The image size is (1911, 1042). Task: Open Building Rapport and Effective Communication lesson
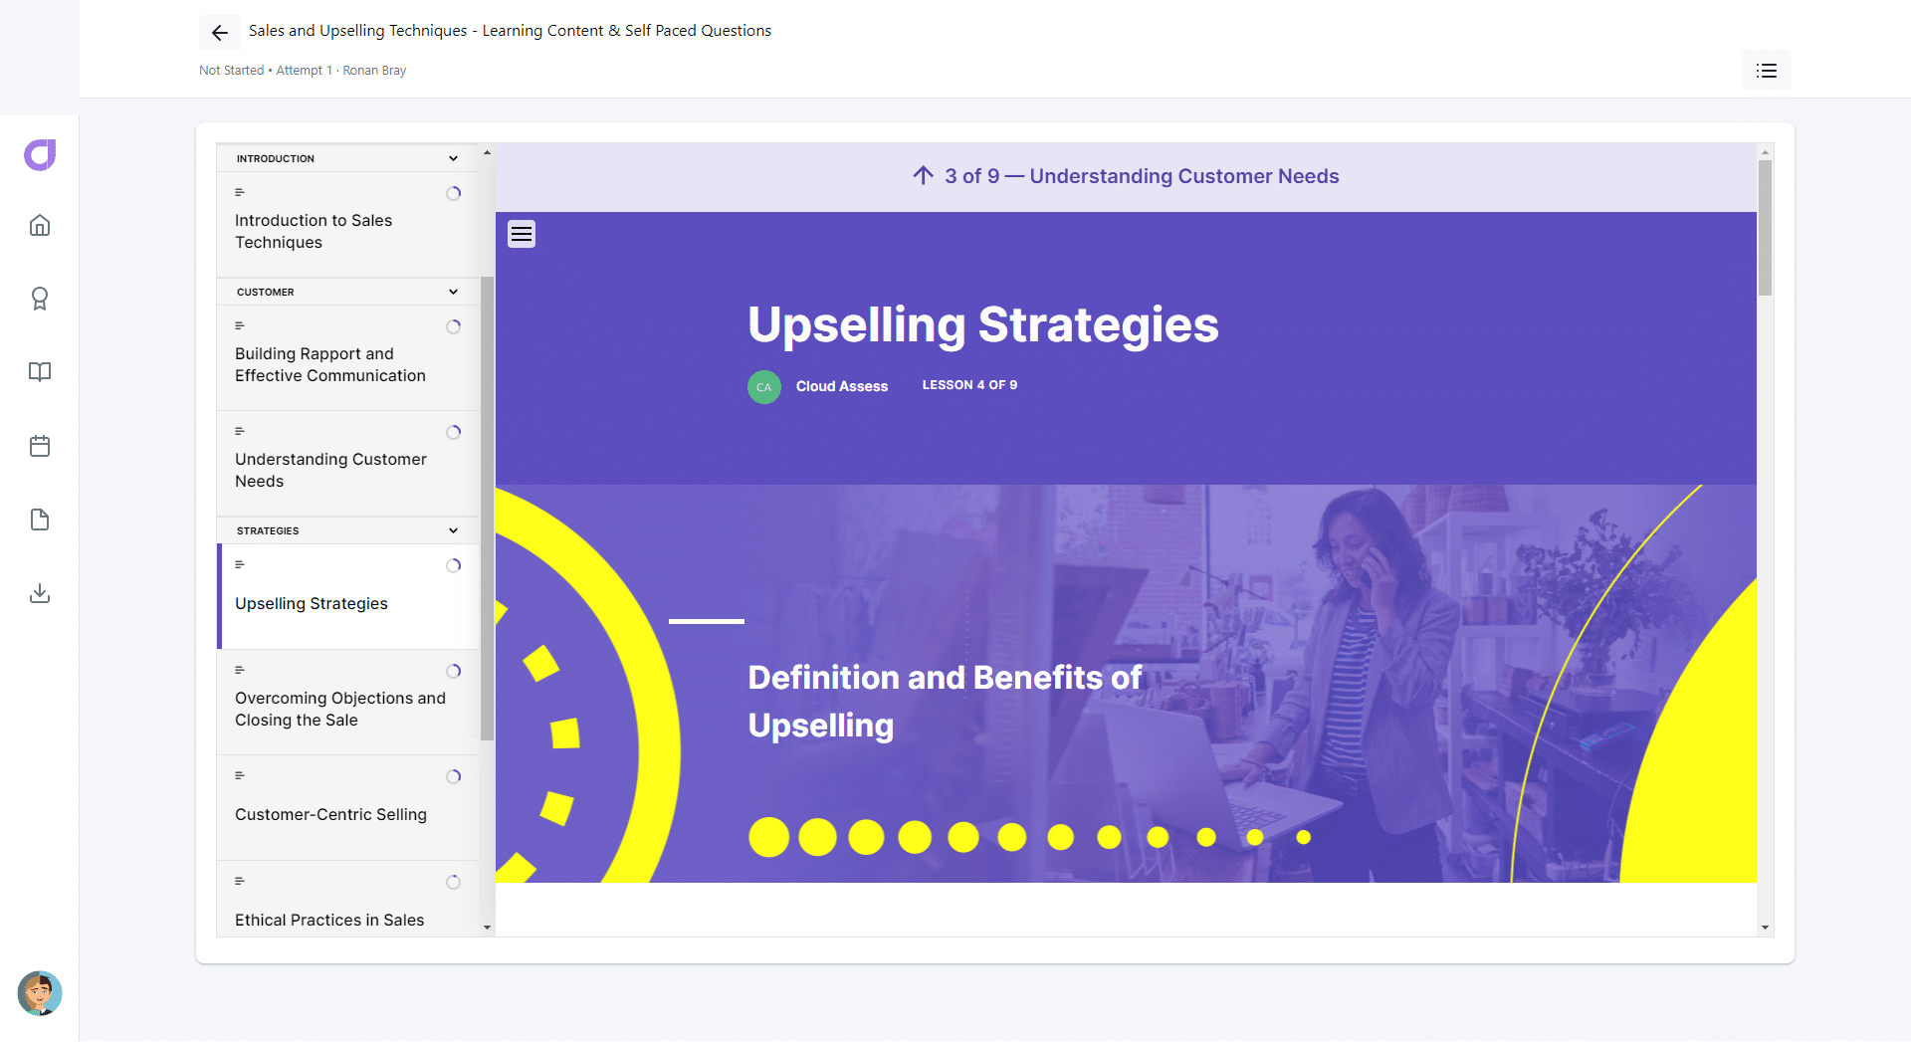click(347, 357)
